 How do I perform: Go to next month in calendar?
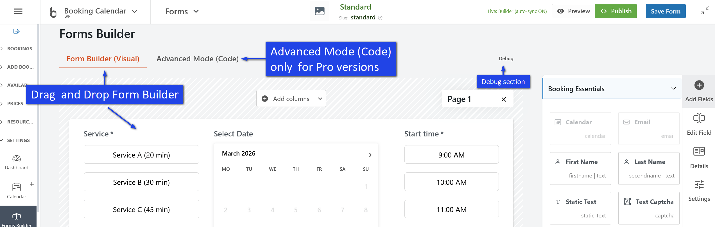click(370, 155)
